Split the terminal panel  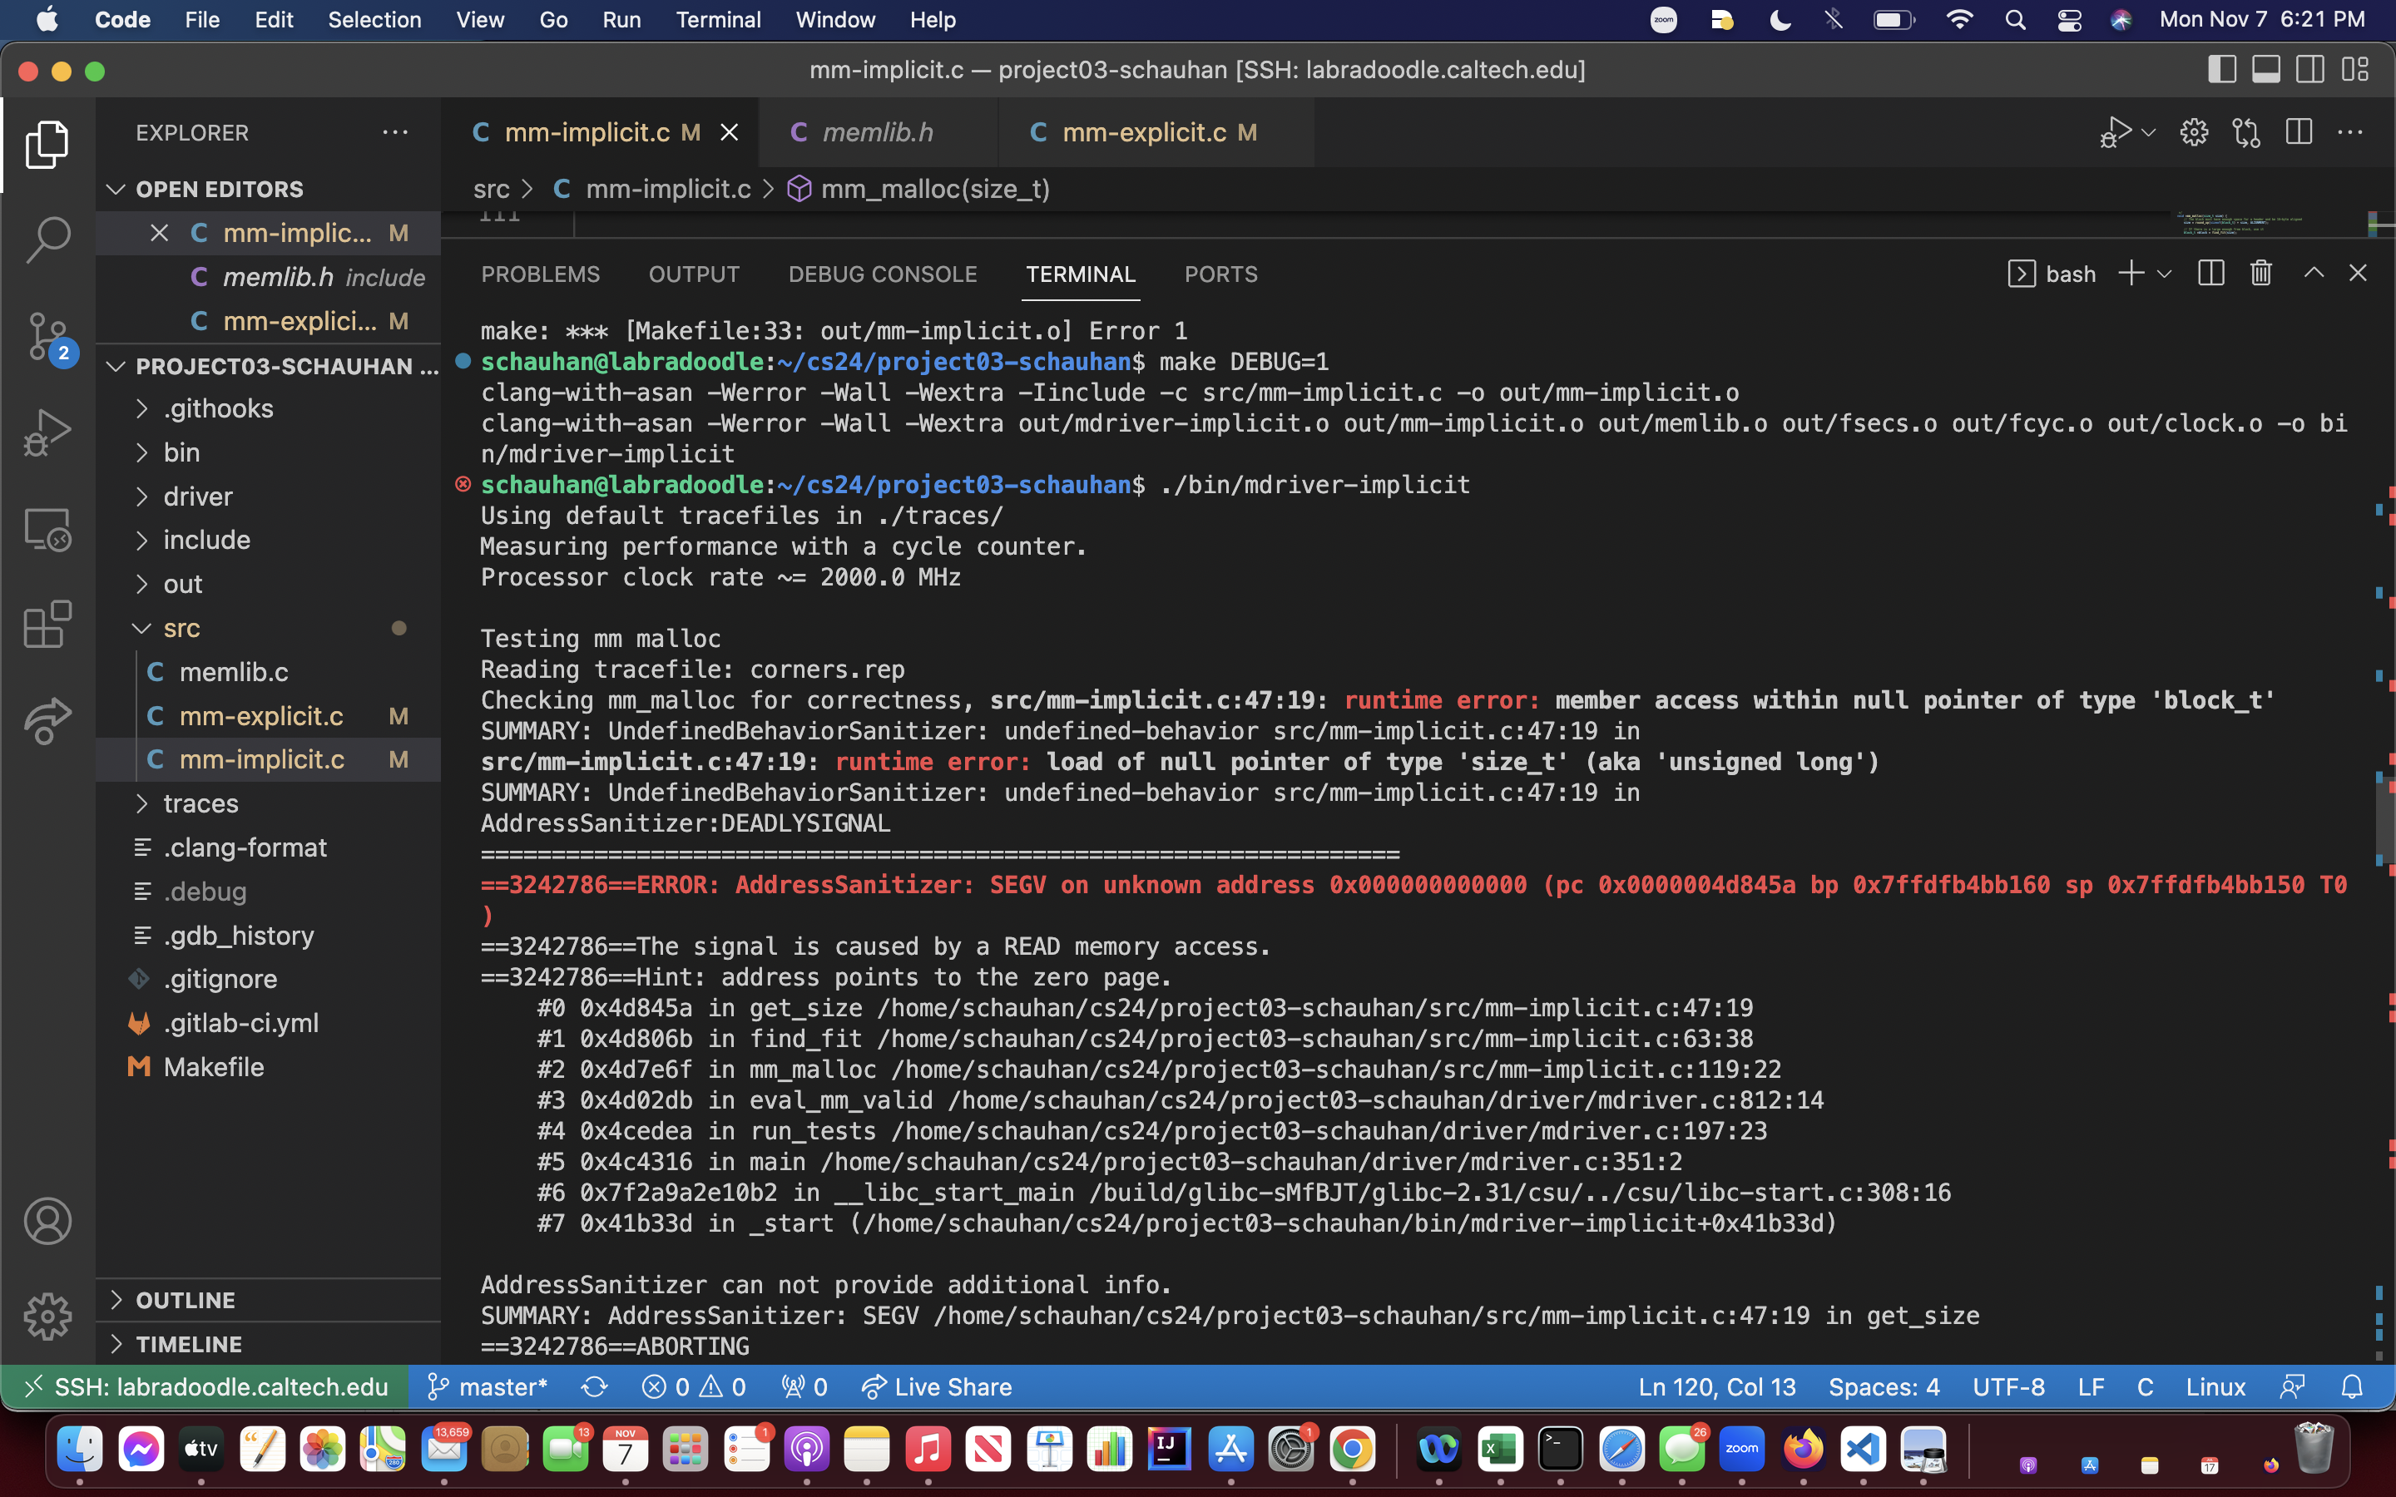tap(2210, 274)
